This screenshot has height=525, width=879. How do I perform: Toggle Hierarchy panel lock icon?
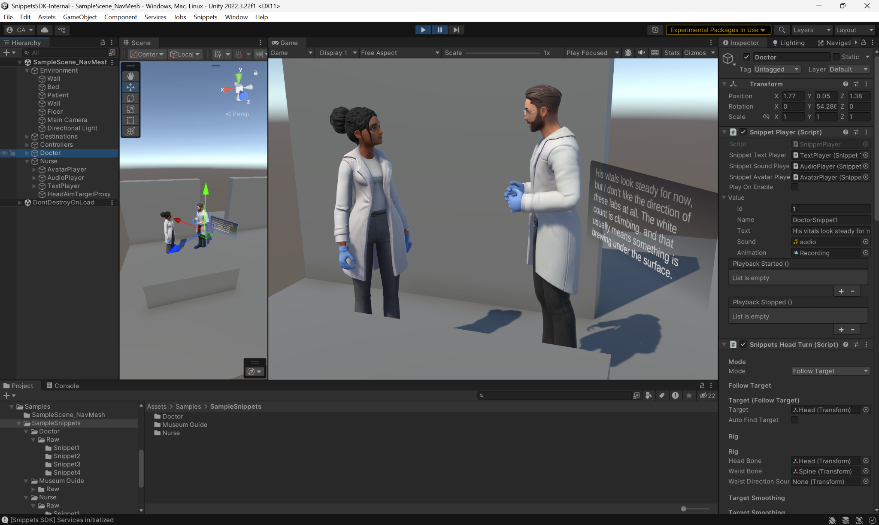(103, 42)
